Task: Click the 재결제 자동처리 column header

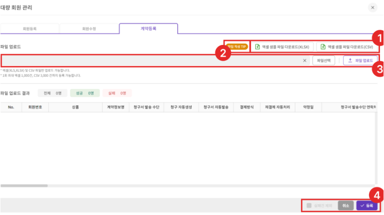Action: pos(278,107)
